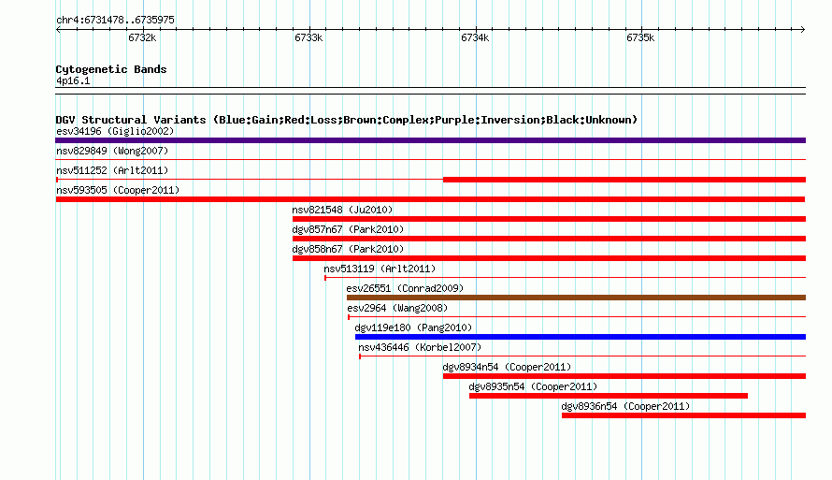The image size is (832, 480).
Task: Open esv26551 (Conrad2009) label
Action: 405,288
